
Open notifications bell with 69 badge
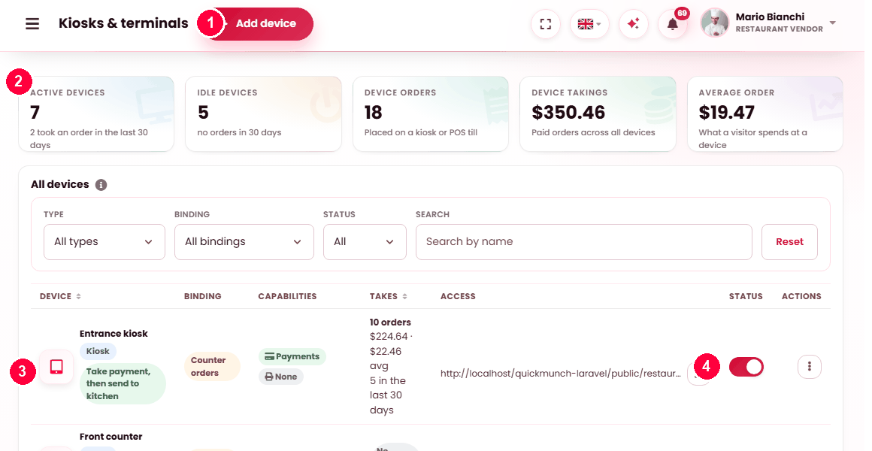pos(673,24)
